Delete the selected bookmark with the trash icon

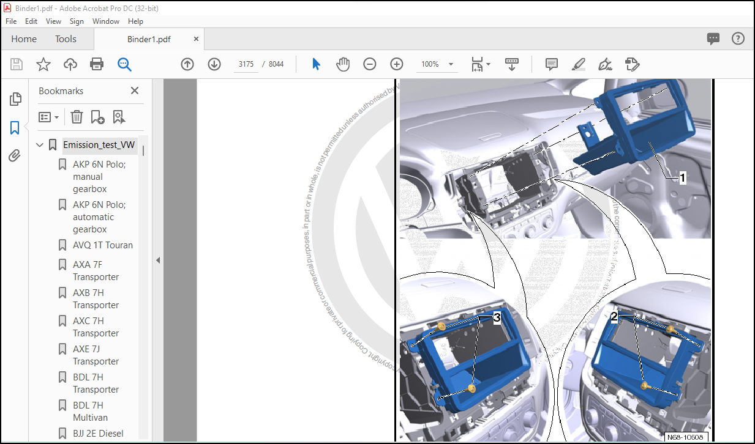click(x=77, y=117)
